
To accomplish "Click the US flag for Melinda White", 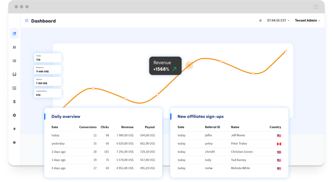I will pos(279,168).
